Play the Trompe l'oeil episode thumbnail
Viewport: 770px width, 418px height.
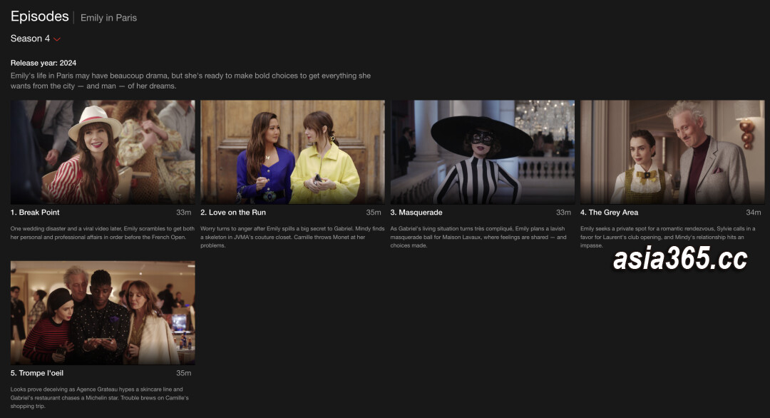tap(103, 313)
